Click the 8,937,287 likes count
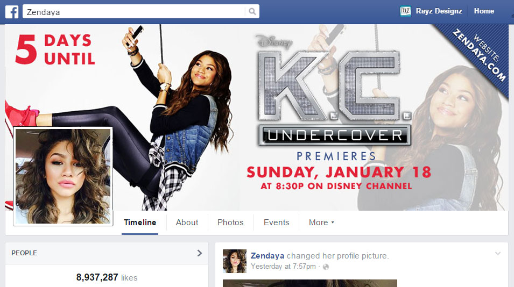Screen dimensions: 514x287 (107, 277)
